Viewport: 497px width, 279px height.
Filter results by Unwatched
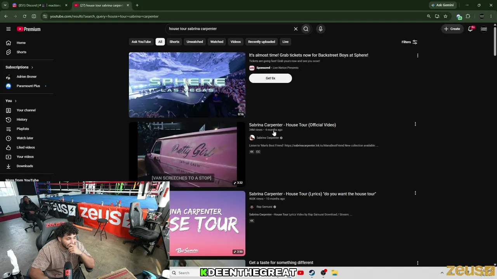[195, 42]
